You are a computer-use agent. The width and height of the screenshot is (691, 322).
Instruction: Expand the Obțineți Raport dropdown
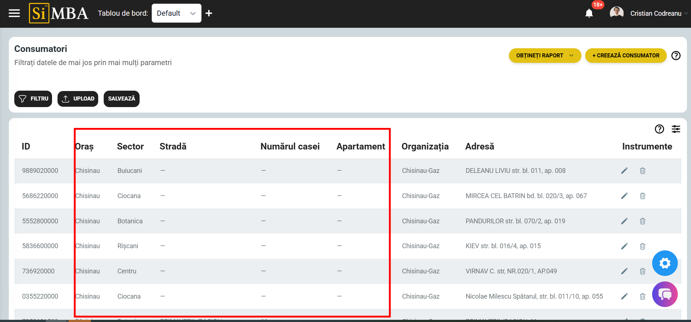[x=544, y=56]
